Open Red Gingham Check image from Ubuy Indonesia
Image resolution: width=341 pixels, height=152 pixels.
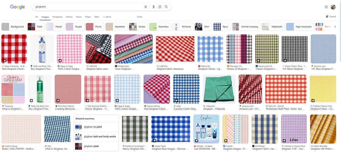click(14, 49)
